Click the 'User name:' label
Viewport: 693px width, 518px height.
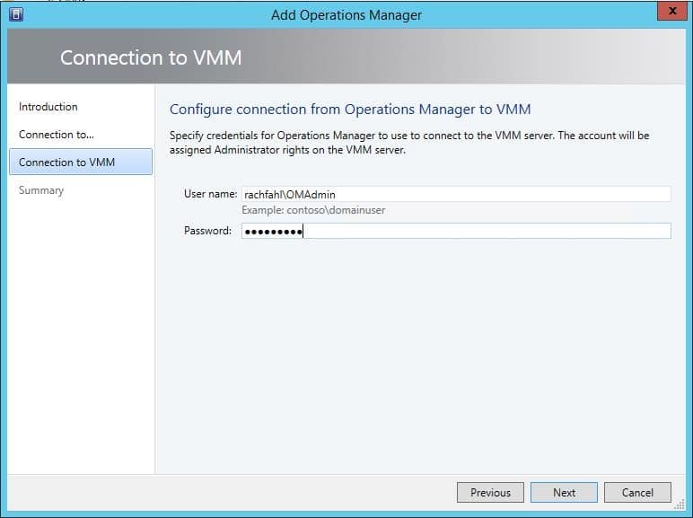point(210,194)
